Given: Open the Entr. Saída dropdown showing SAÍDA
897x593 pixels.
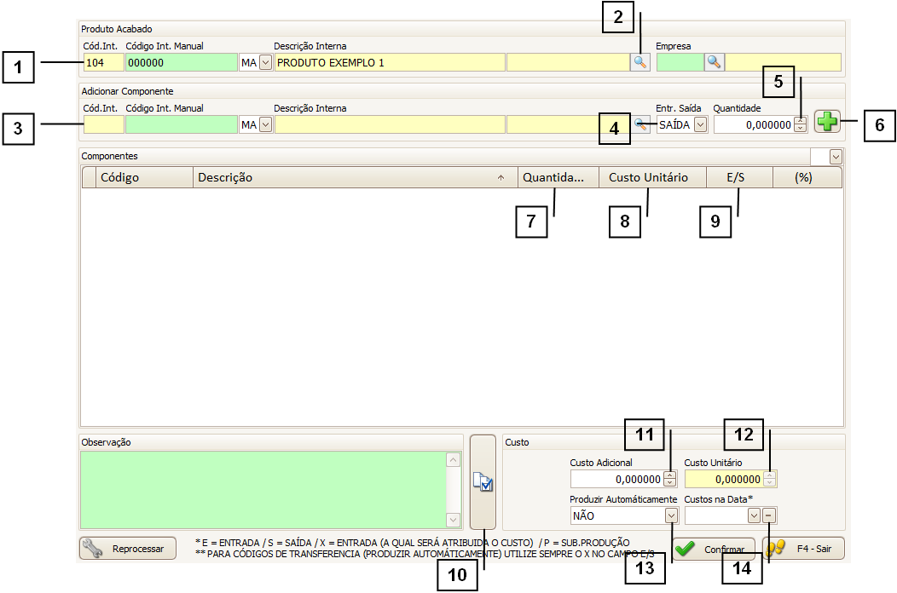Looking at the screenshot, I should click(x=700, y=125).
